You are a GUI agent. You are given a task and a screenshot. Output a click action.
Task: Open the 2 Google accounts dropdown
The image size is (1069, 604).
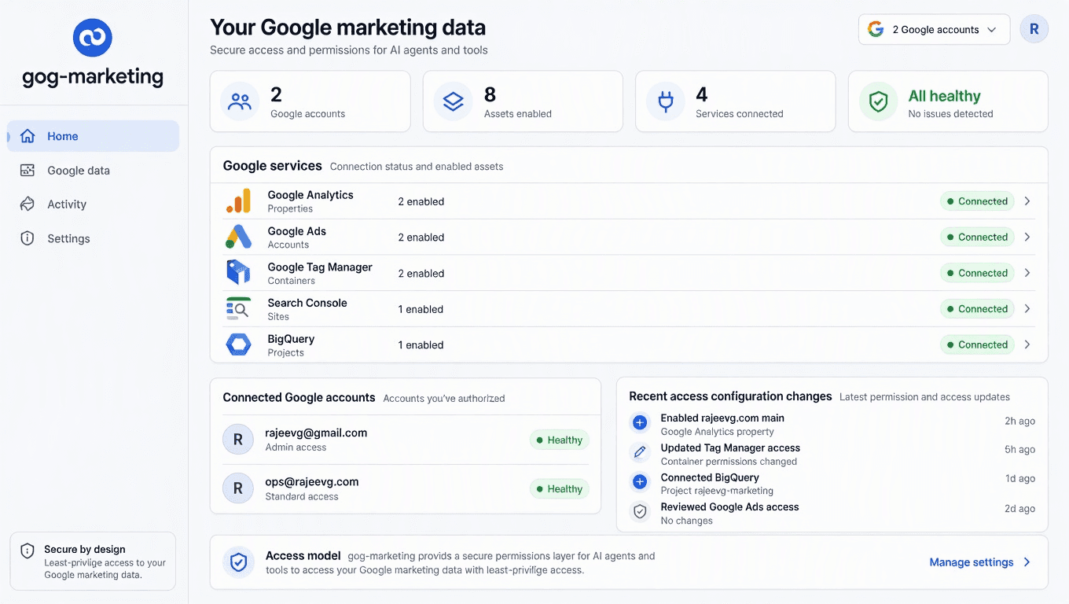[934, 30]
